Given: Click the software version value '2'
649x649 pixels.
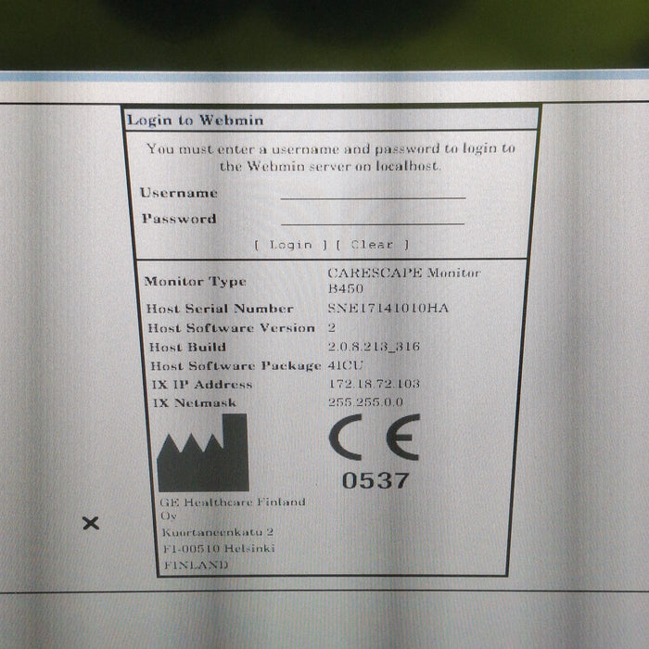Looking at the screenshot, I should coord(332,327).
